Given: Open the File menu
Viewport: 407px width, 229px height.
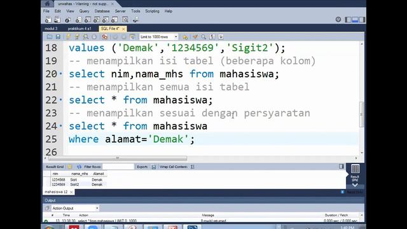Looking at the screenshot, I should tap(46, 11).
